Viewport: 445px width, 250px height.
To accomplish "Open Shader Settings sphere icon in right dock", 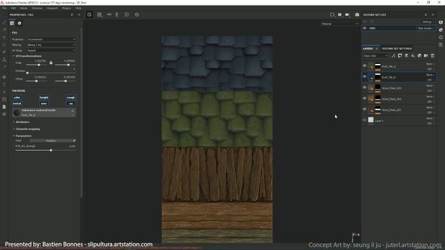I will (x=441, y=30).
